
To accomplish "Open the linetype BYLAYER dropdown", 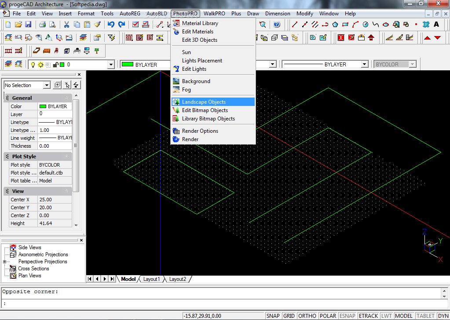I will coord(365,64).
